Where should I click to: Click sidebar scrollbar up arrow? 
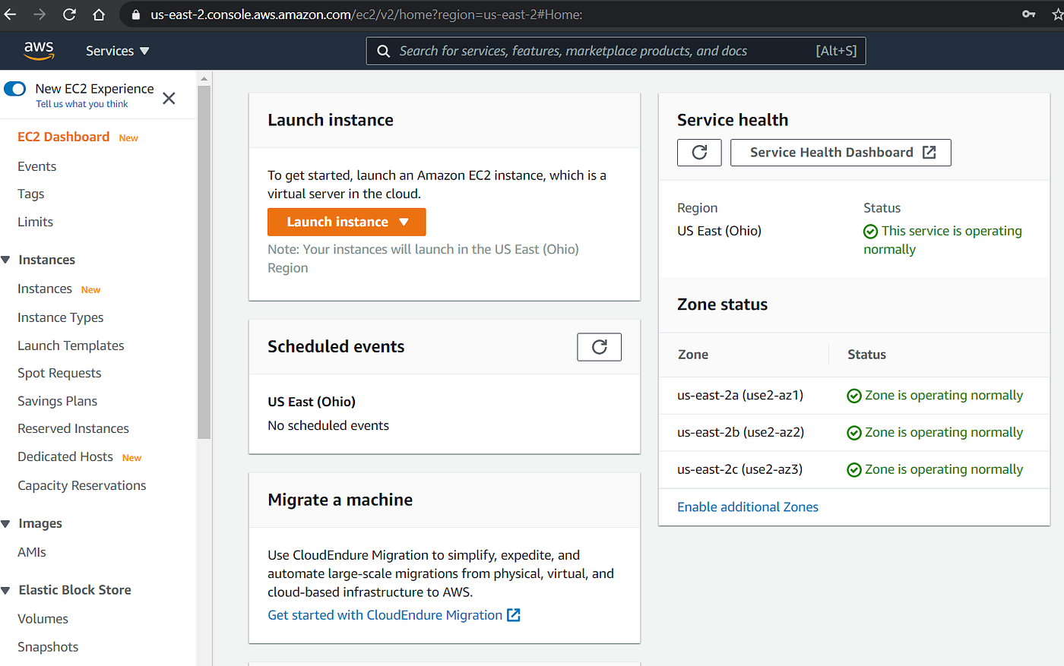[x=204, y=78]
